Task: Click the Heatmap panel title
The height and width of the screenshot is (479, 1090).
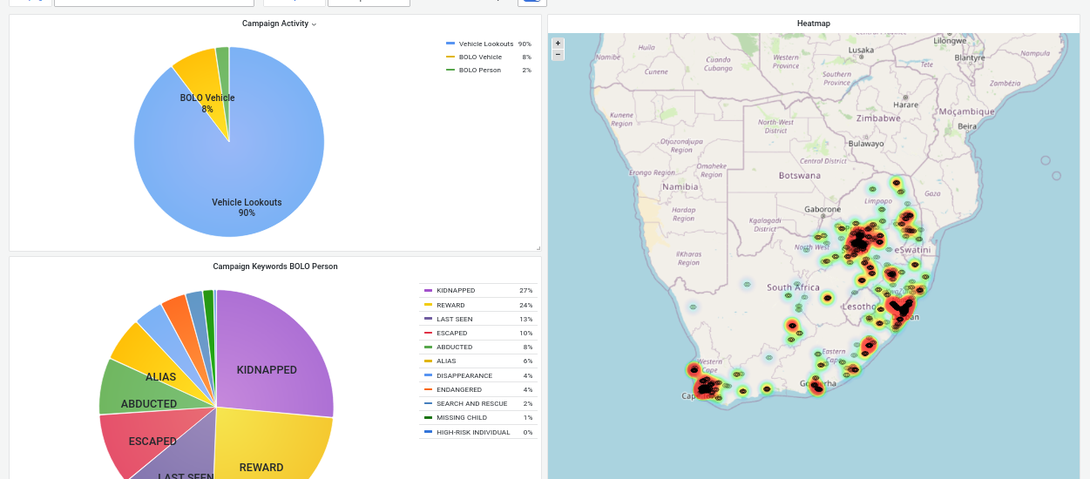Action: tap(814, 24)
